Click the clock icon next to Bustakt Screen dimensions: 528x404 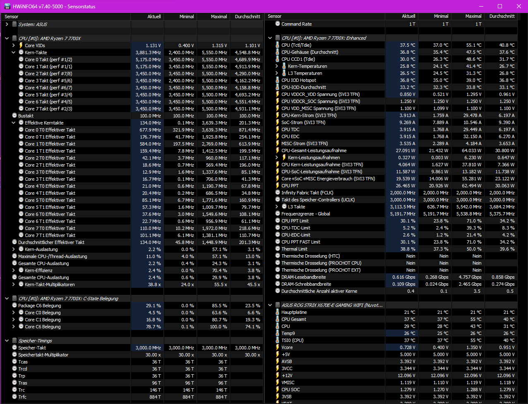coord(14,116)
